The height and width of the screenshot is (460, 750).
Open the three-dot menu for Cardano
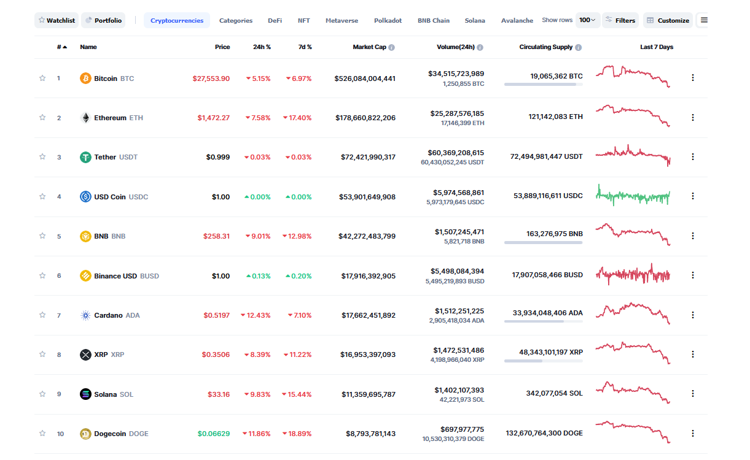(693, 315)
